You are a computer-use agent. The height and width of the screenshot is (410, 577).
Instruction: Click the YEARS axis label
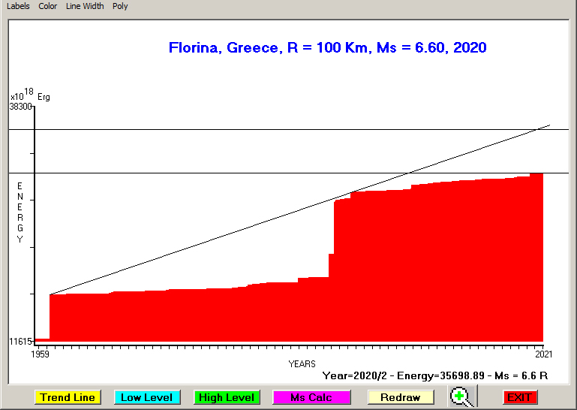tap(302, 364)
